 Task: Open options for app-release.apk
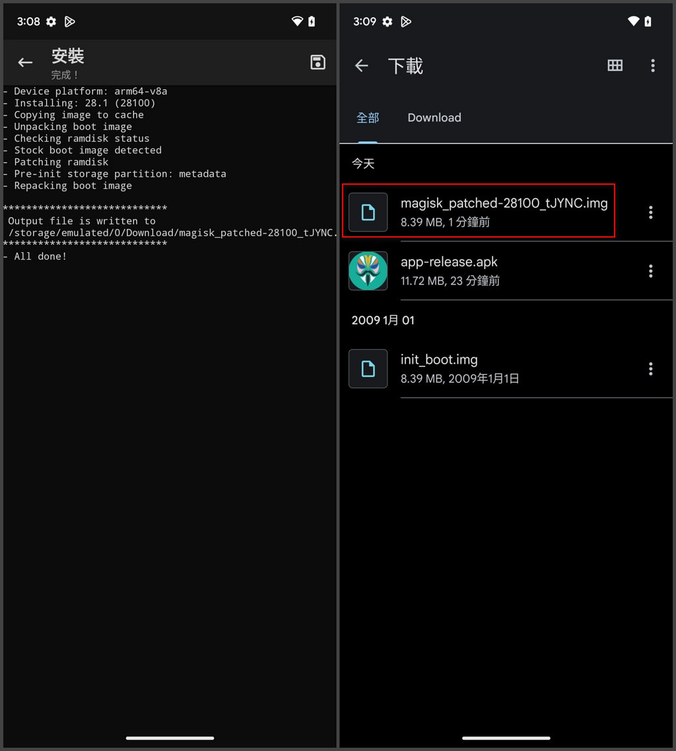point(650,271)
